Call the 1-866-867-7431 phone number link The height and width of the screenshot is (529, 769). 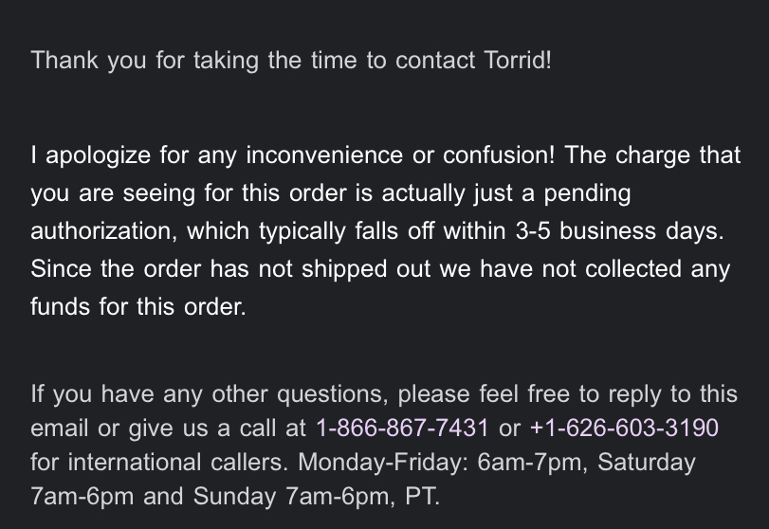(401, 429)
